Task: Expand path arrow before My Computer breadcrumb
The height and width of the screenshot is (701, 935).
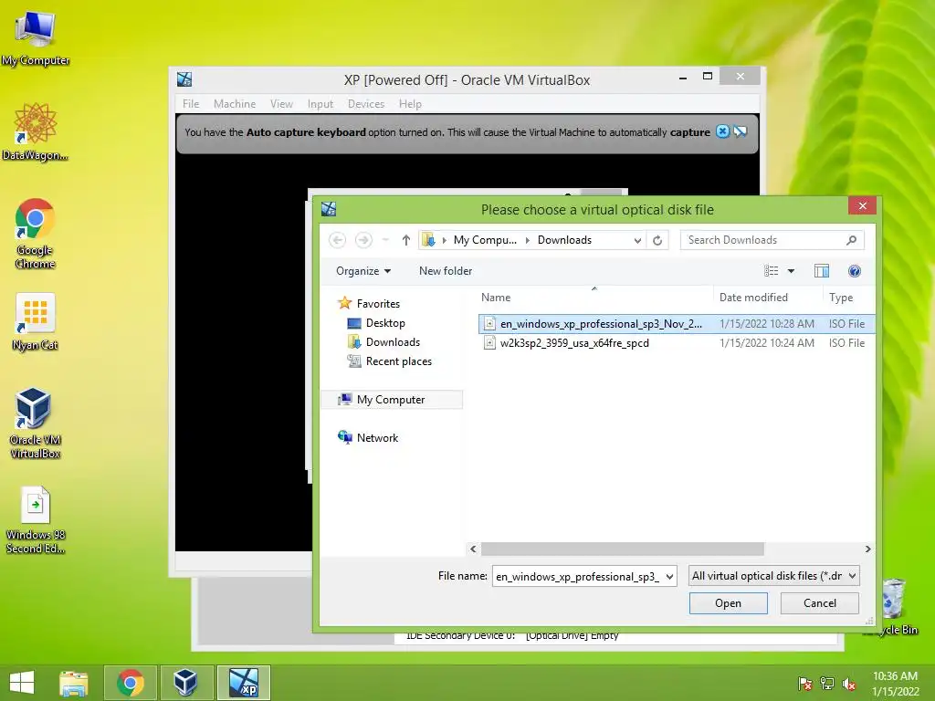Action: [x=445, y=240]
